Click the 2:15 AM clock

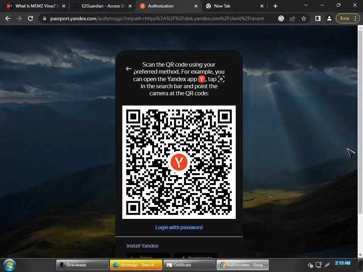(343, 263)
